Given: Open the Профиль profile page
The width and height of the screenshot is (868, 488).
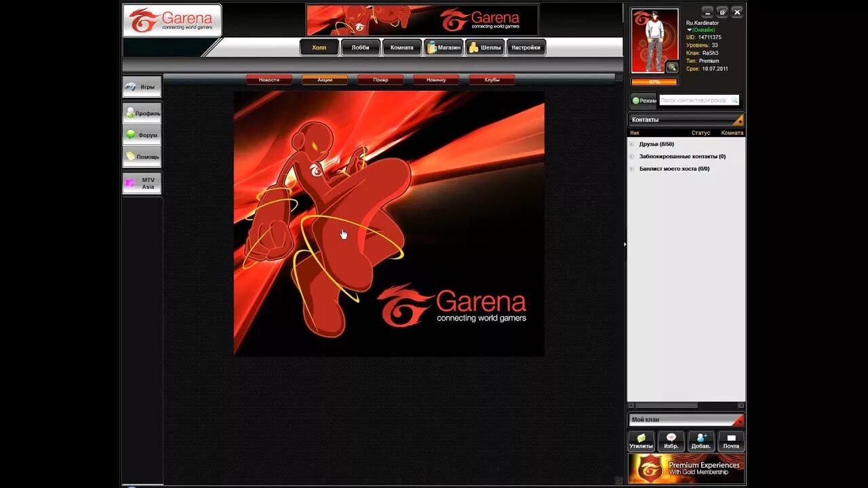Looking at the screenshot, I should point(142,113).
